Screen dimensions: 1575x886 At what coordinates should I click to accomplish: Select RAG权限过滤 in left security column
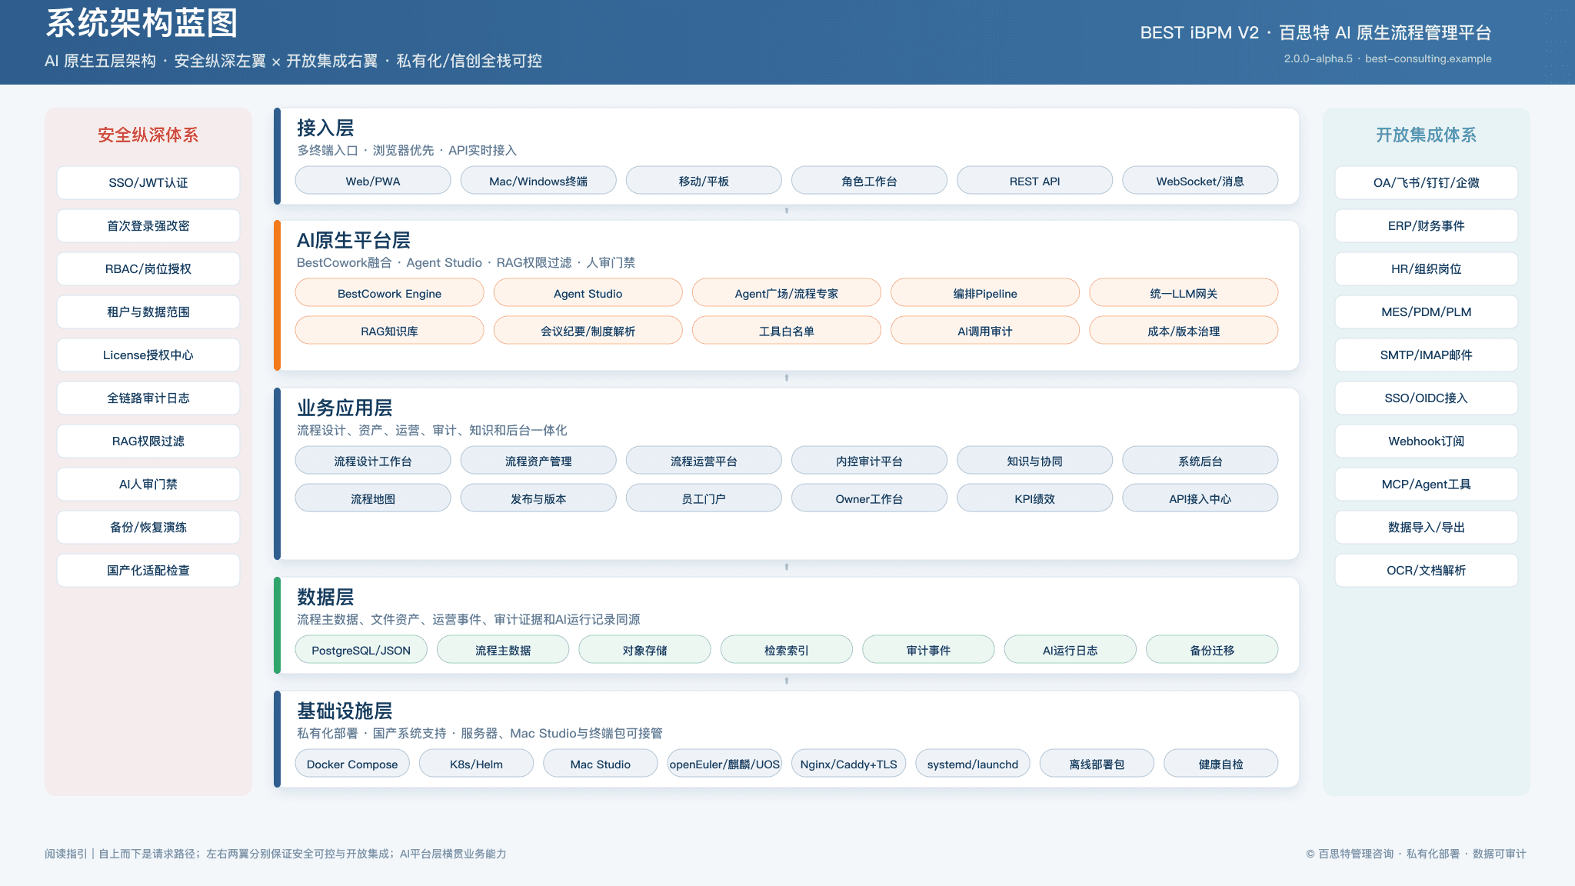[x=148, y=441]
